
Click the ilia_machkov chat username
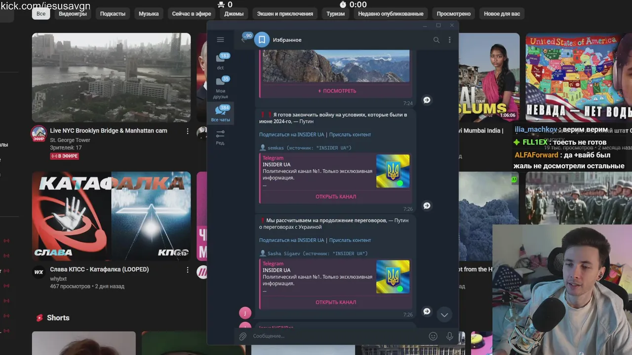pos(536,130)
